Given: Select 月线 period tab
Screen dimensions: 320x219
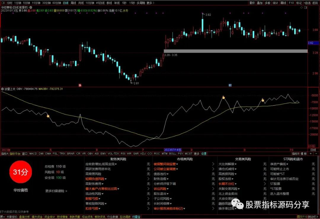Looking at the screenshot, I should (x=81, y=3).
